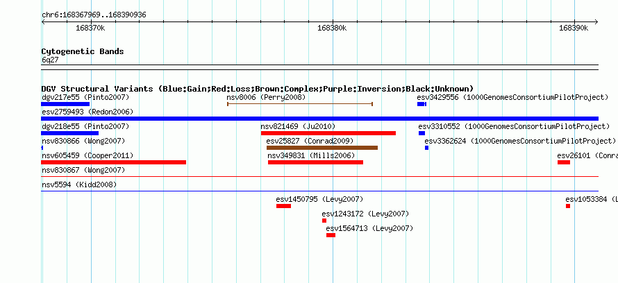Screen dimensions: 618x283
Task: Open esv3310552 variant label
Action: (514, 126)
